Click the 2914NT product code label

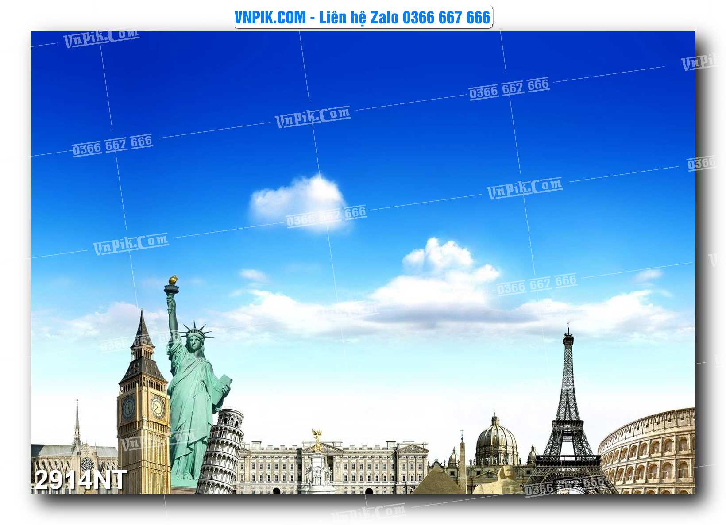point(81,480)
